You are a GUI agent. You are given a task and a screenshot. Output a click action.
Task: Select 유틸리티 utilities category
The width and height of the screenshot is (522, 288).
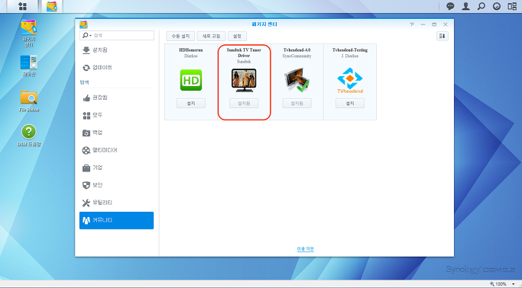pyautogui.click(x=116, y=203)
